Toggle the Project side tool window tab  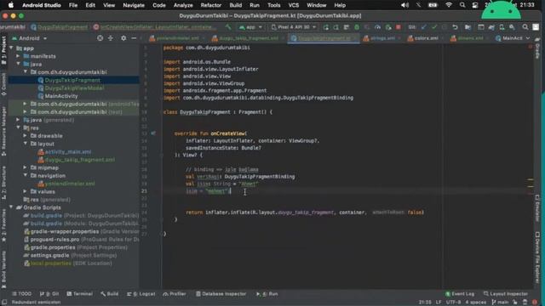[x=3, y=50]
